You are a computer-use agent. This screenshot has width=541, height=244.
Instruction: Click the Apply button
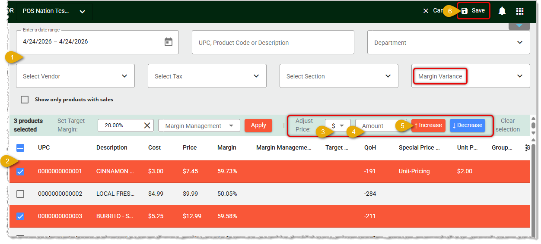[258, 125]
